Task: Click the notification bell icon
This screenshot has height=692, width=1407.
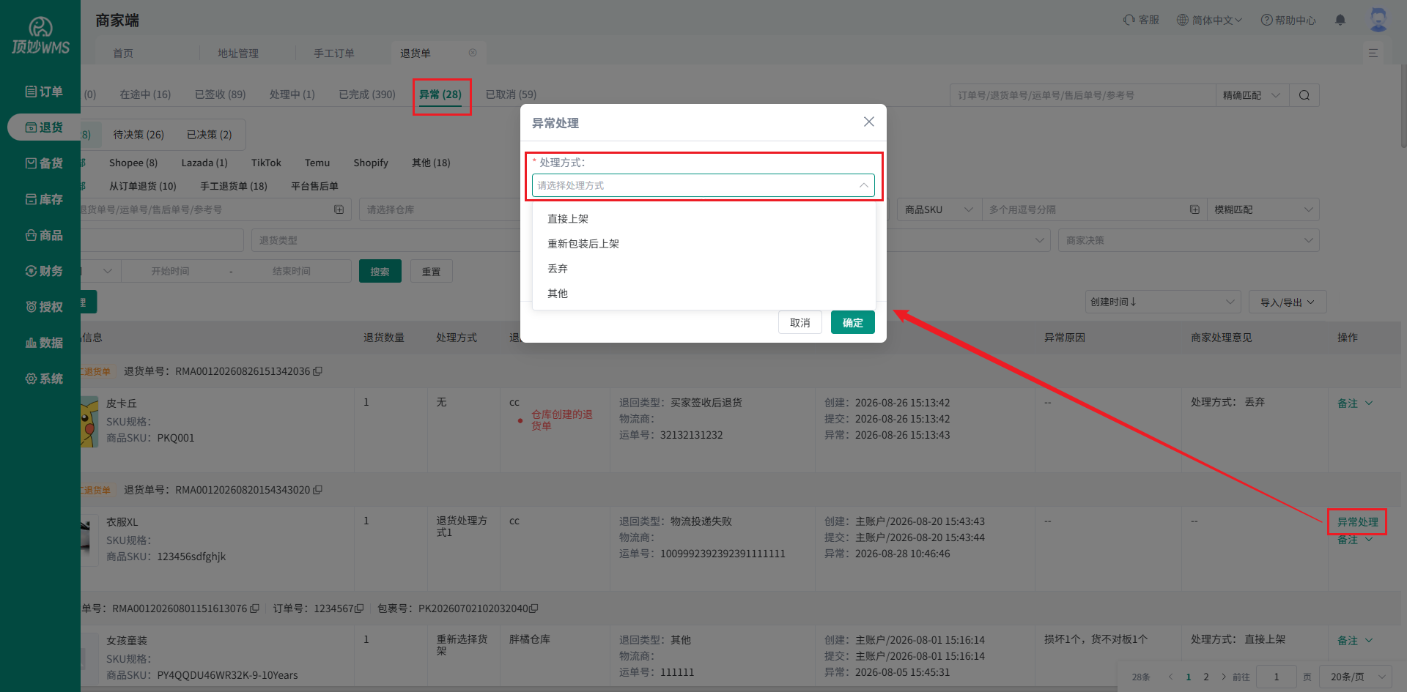Action: 1340,20
